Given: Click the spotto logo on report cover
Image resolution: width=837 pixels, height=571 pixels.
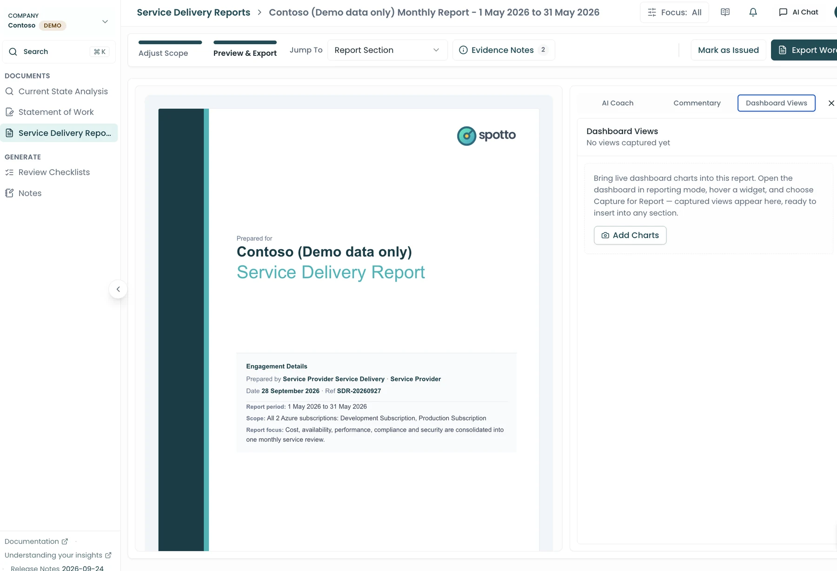Looking at the screenshot, I should point(486,136).
